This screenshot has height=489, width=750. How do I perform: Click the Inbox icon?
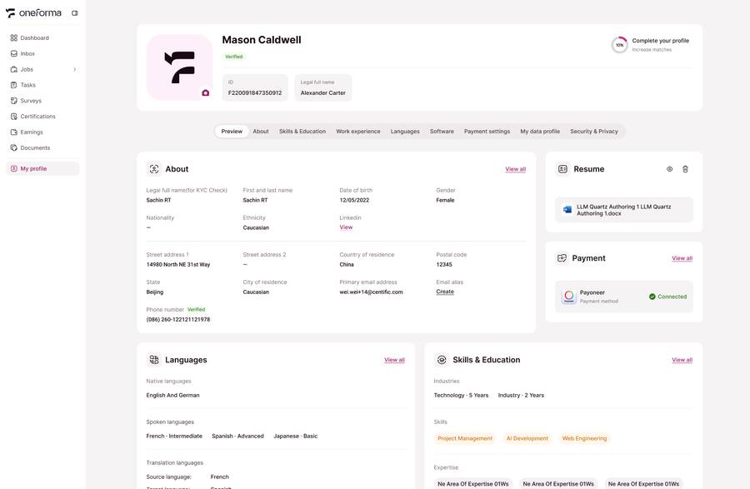click(x=14, y=53)
